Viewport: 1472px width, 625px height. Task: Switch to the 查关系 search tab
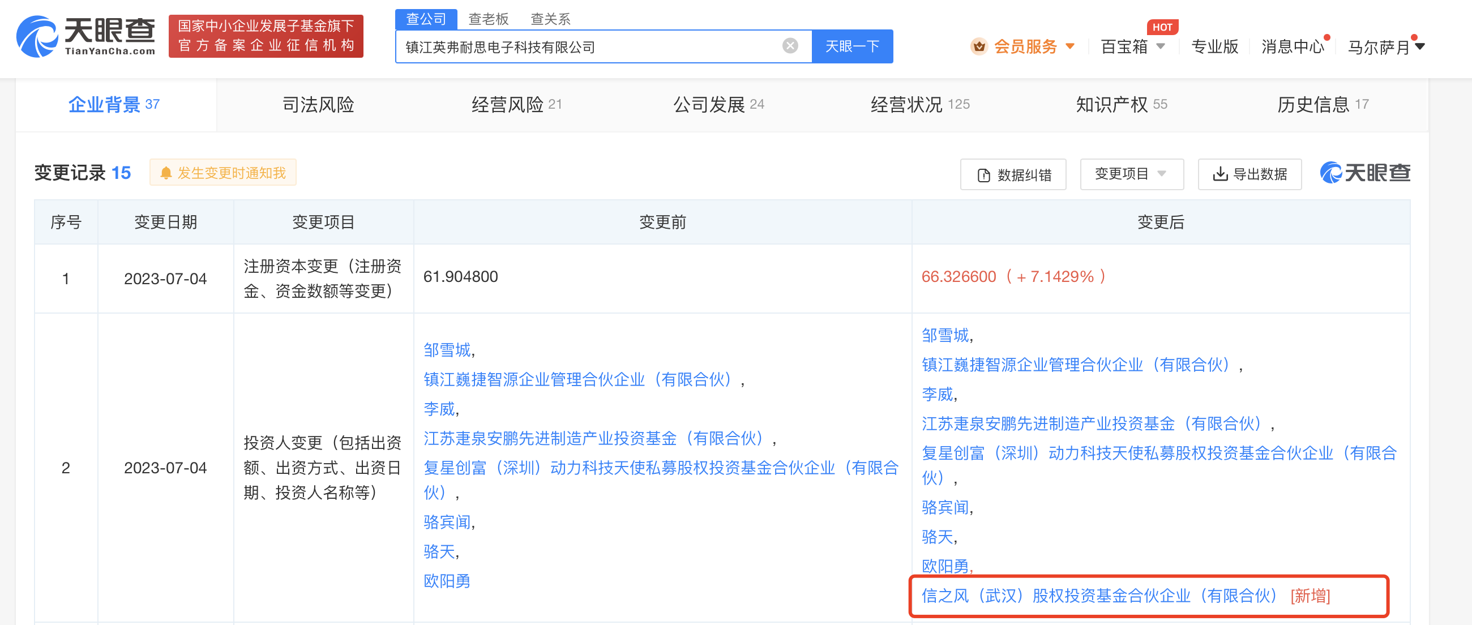point(550,19)
